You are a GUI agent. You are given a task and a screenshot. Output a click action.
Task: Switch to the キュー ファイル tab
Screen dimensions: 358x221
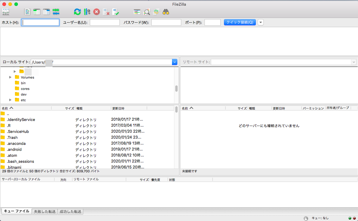17,211
